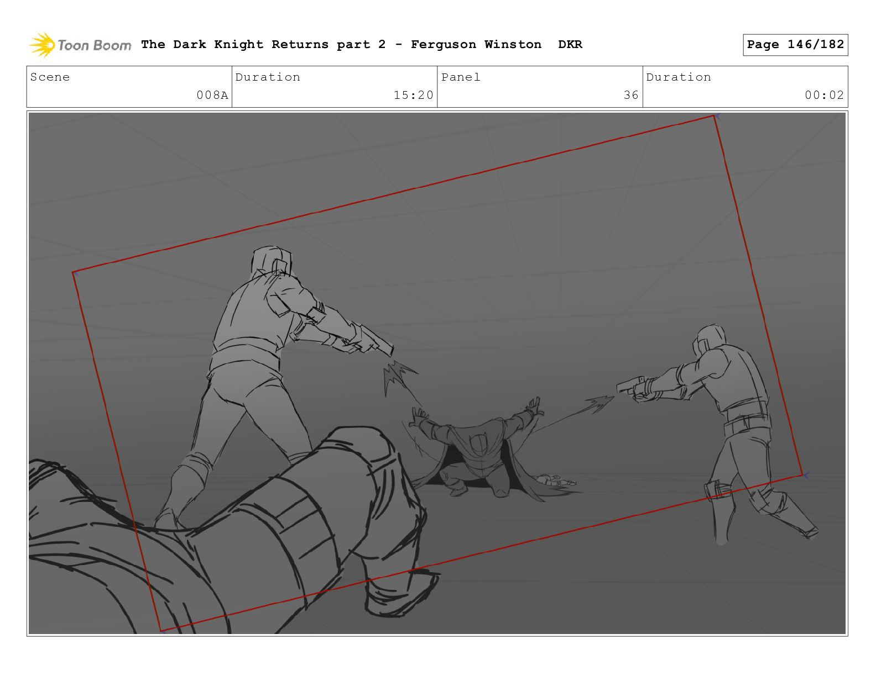This screenshot has width=876, height=676.
Task: Click the top-right corner handle of red camera frame
Action: pos(716,116)
